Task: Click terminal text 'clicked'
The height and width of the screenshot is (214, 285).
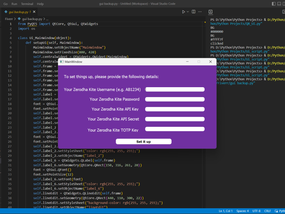Action: 217,43
